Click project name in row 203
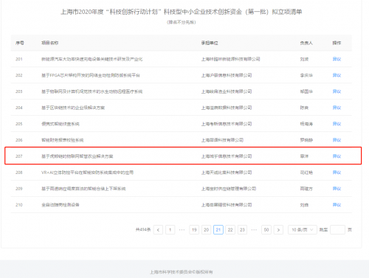Viewport: 369px width, 278px height. pos(92,91)
